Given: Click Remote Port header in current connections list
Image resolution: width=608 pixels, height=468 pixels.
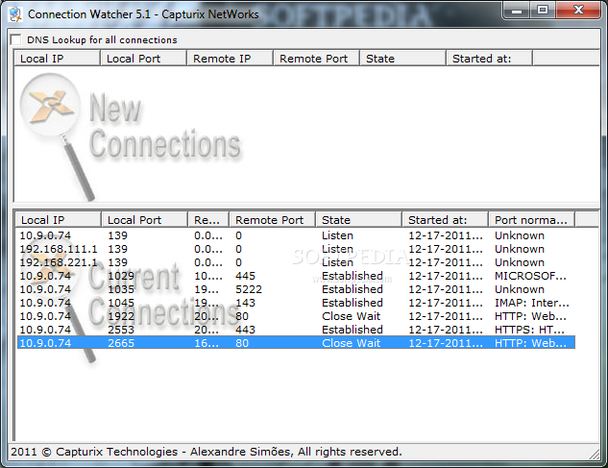Looking at the screenshot, I should [272, 220].
